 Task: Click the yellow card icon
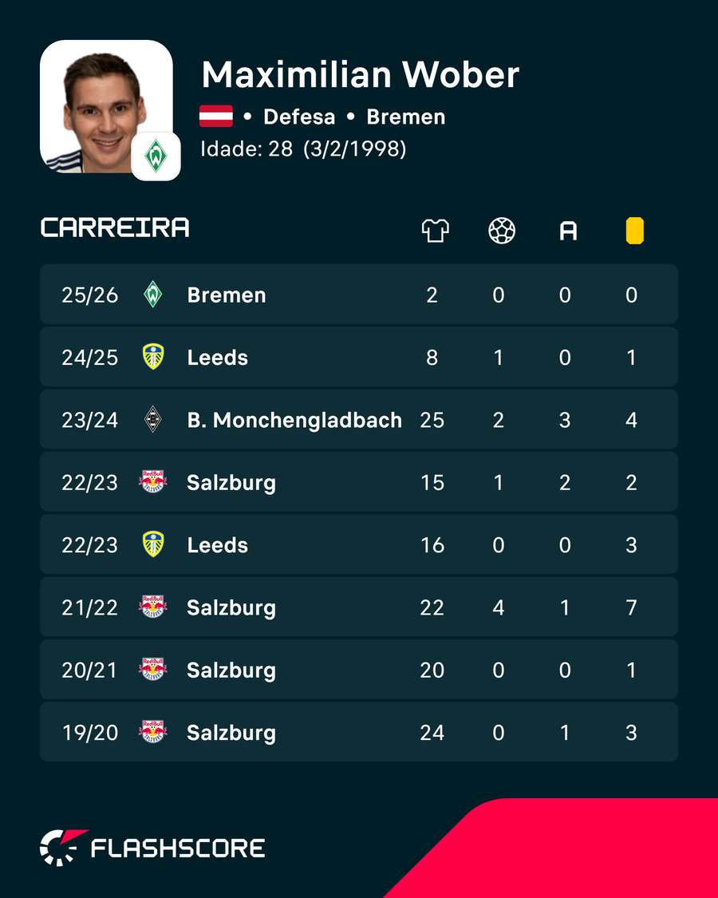634,231
